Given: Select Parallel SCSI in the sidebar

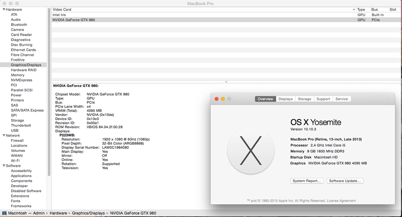Looking at the screenshot, I should tap(22, 90).
